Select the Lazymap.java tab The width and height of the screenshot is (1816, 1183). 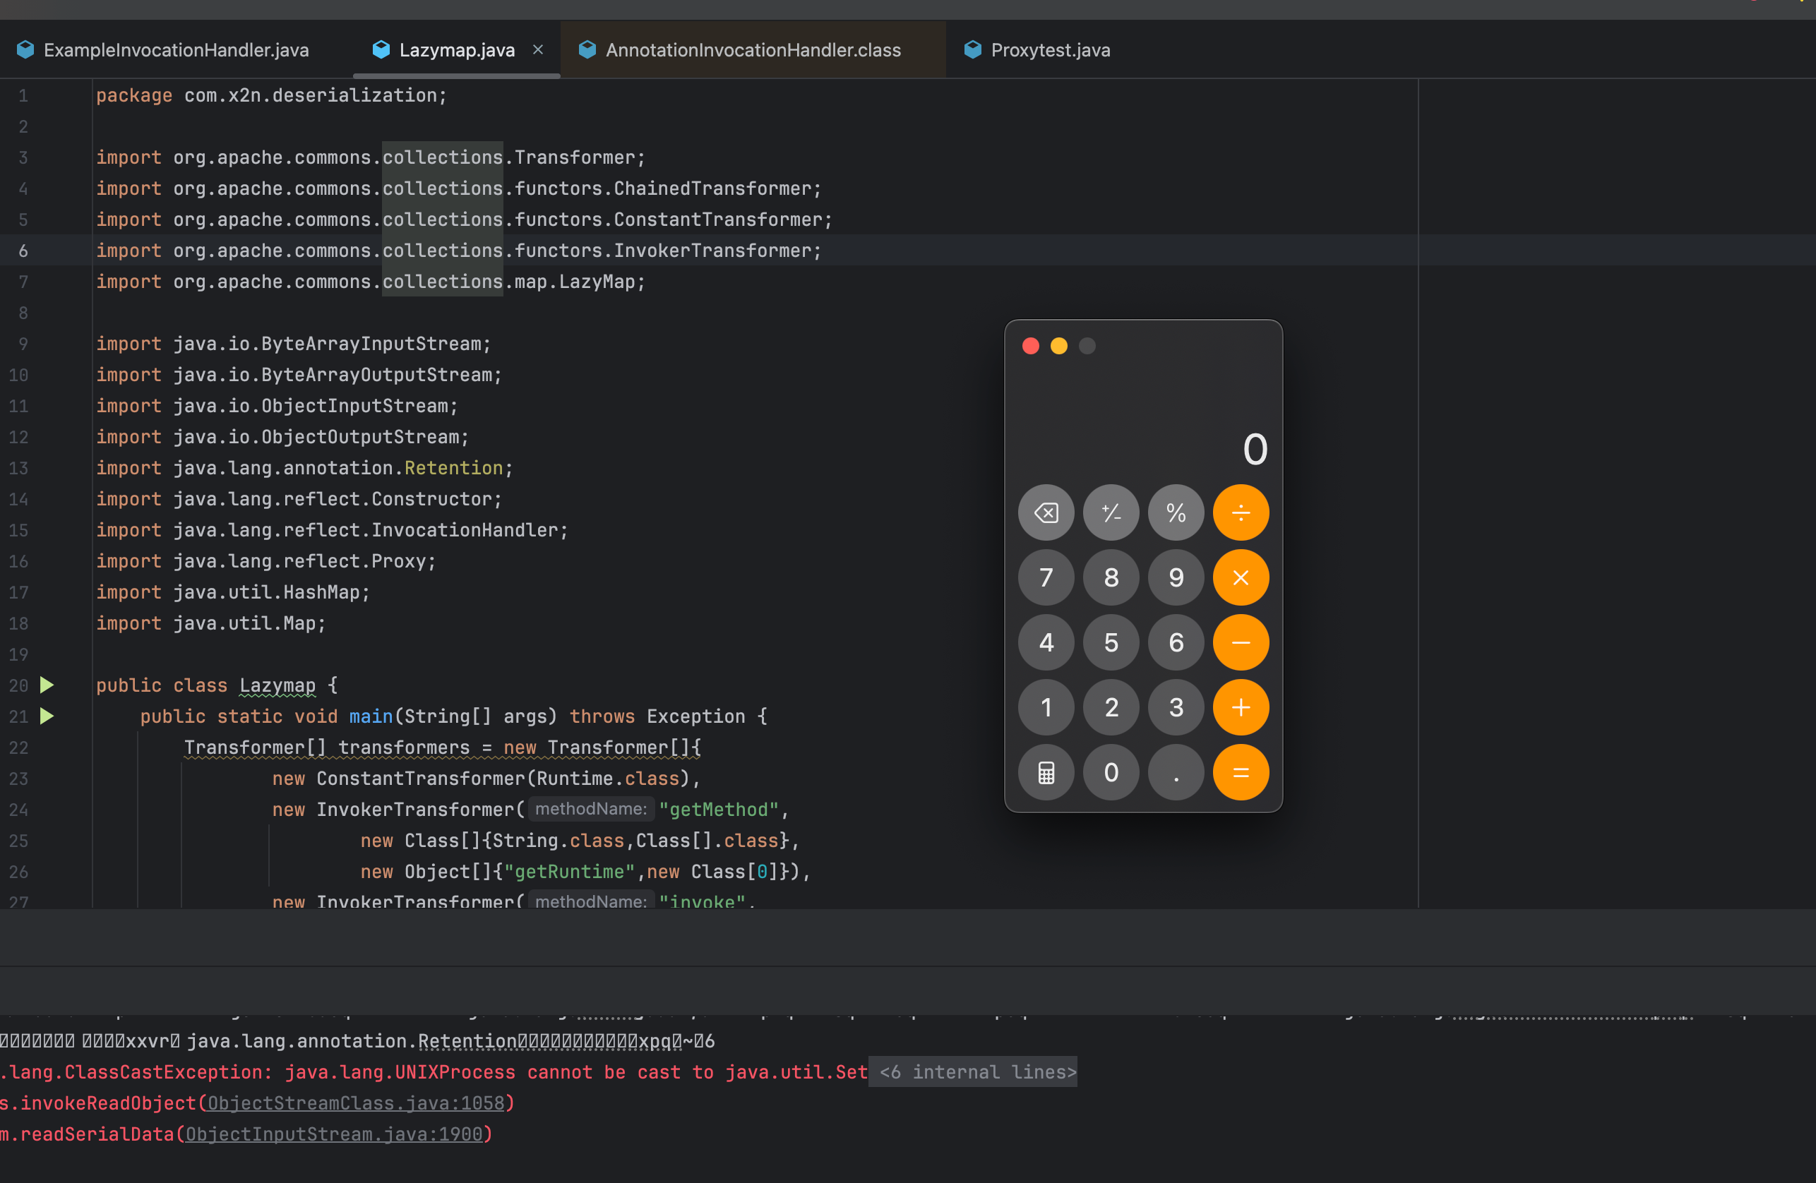(x=456, y=50)
